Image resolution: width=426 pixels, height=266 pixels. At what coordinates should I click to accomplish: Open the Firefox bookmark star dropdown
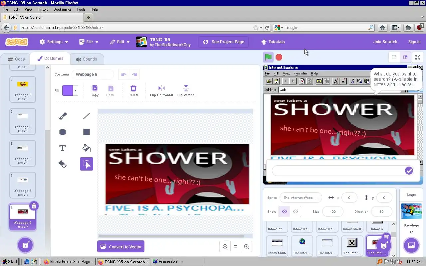261,28
